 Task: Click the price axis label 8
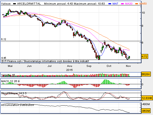click(x=143, y=26)
